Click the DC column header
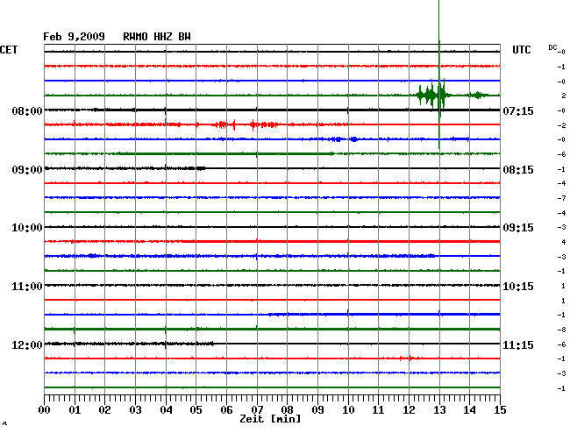Viewport: 570px width, 433px height. 552,47
